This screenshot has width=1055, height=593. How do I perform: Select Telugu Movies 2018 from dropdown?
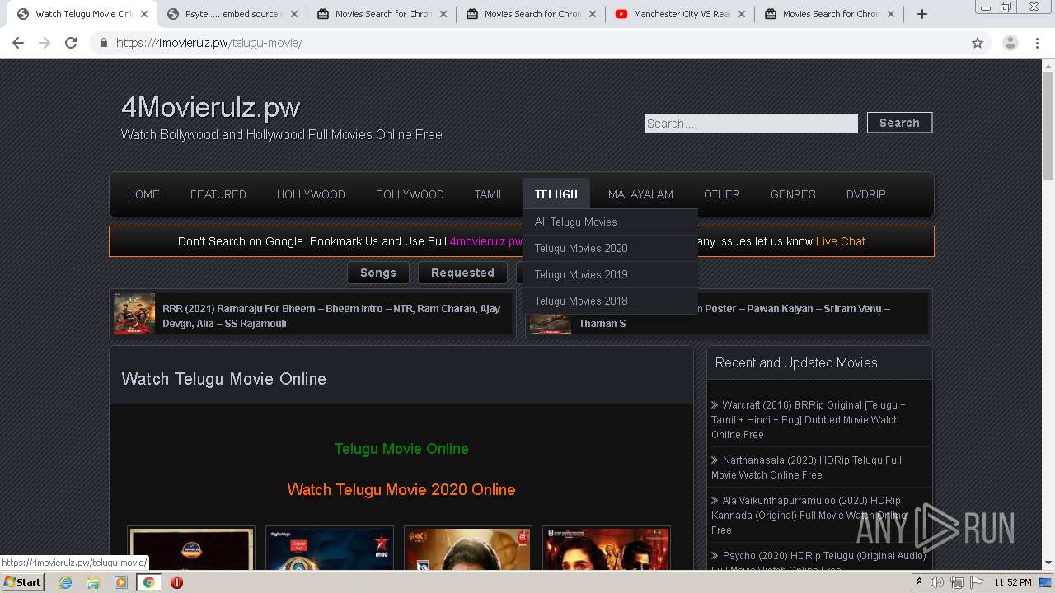point(610,301)
